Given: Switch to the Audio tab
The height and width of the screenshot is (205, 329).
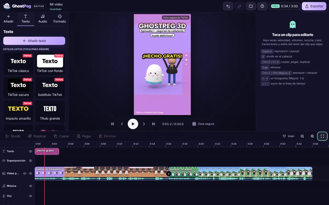Looking at the screenshot, I should pyautogui.click(x=42, y=19).
